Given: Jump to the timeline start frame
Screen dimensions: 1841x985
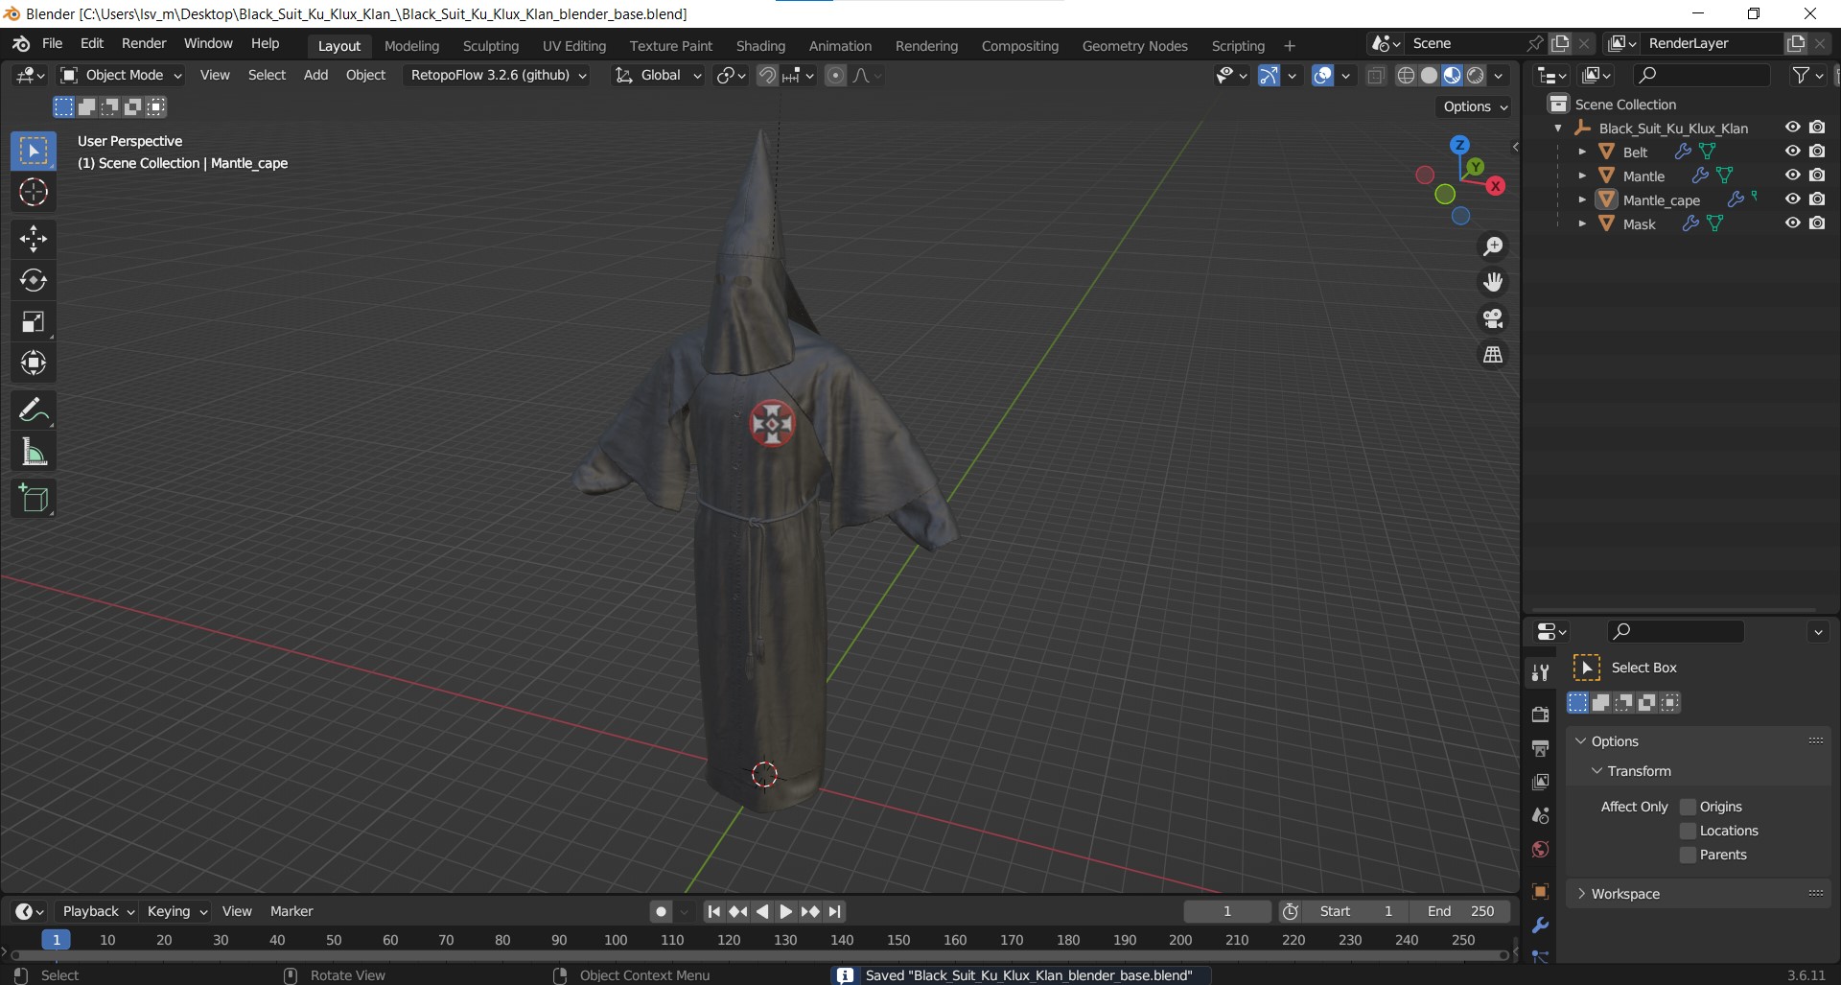Looking at the screenshot, I should [713, 911].
